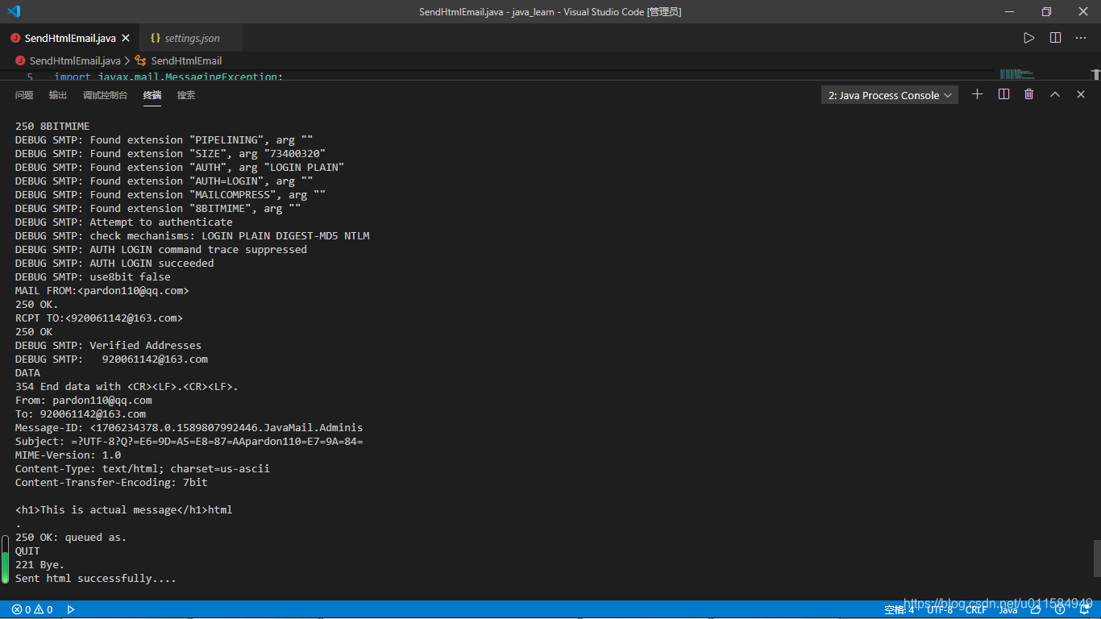Click 'Found extension "PIPELINING"' debug line
1101x619 pixels.
pos(164,139)
